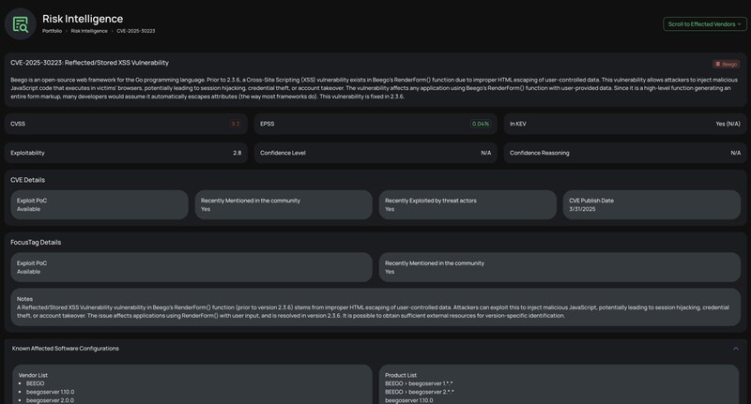This screenshot has height=404, width=751.
Task: Open the Confidence Reasoning card
Action: point(625,153)
